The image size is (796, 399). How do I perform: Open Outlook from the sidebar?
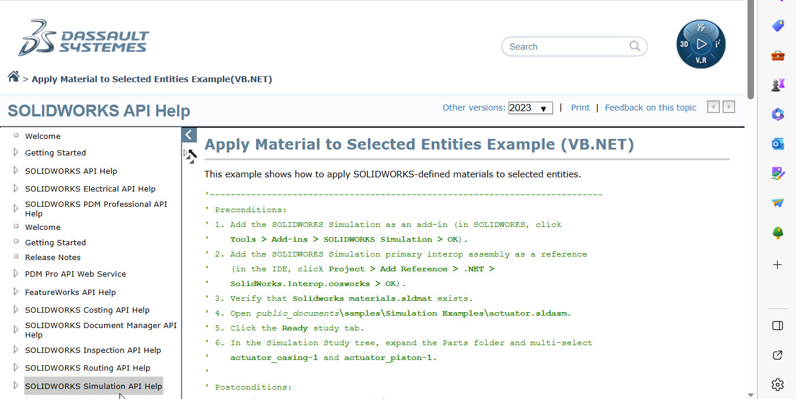tap(777, 144)
